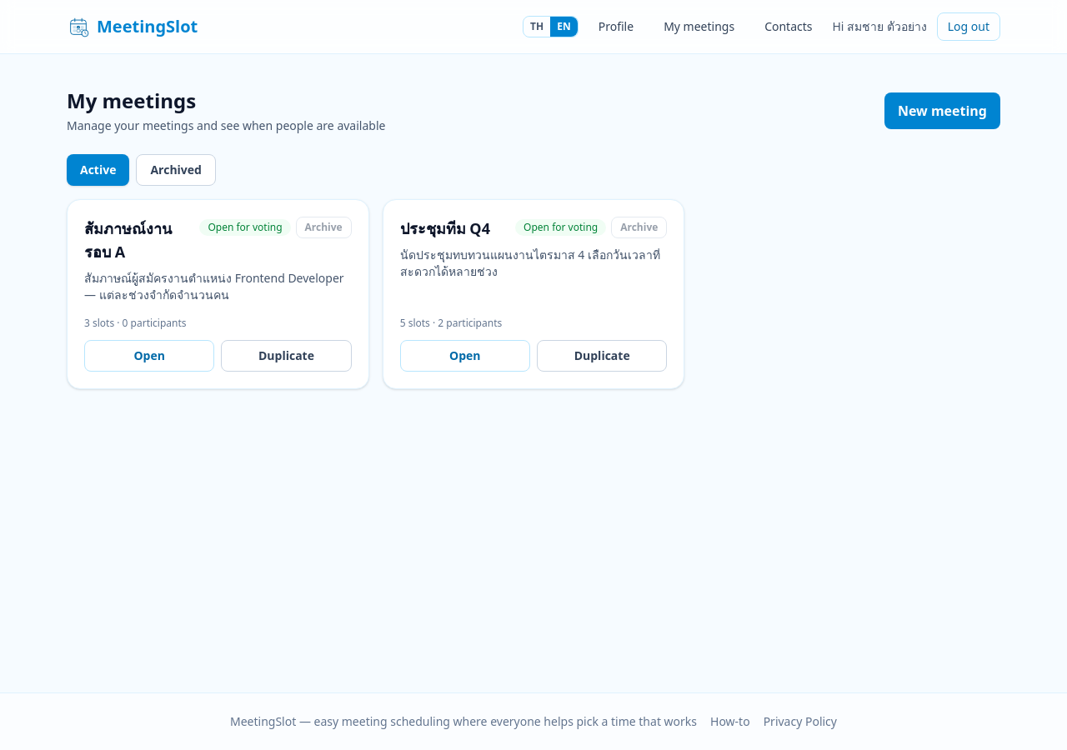Viewport: 1067px width, 750px height.
Task: Duplicate the ประชุมทีม Q4 meeting
Action: [x=602, y=356]
